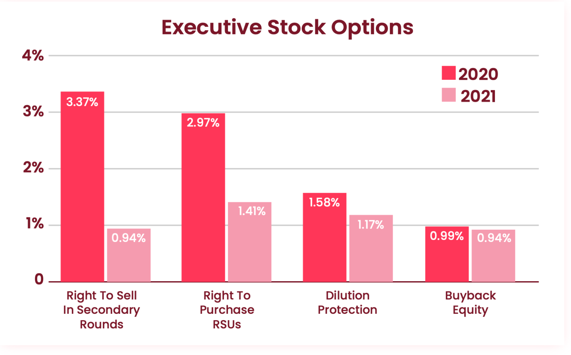The image size is (571, 355).
Task: Click the 0.94% label in Right To Sell group
Action: click(x=128, y=238)
